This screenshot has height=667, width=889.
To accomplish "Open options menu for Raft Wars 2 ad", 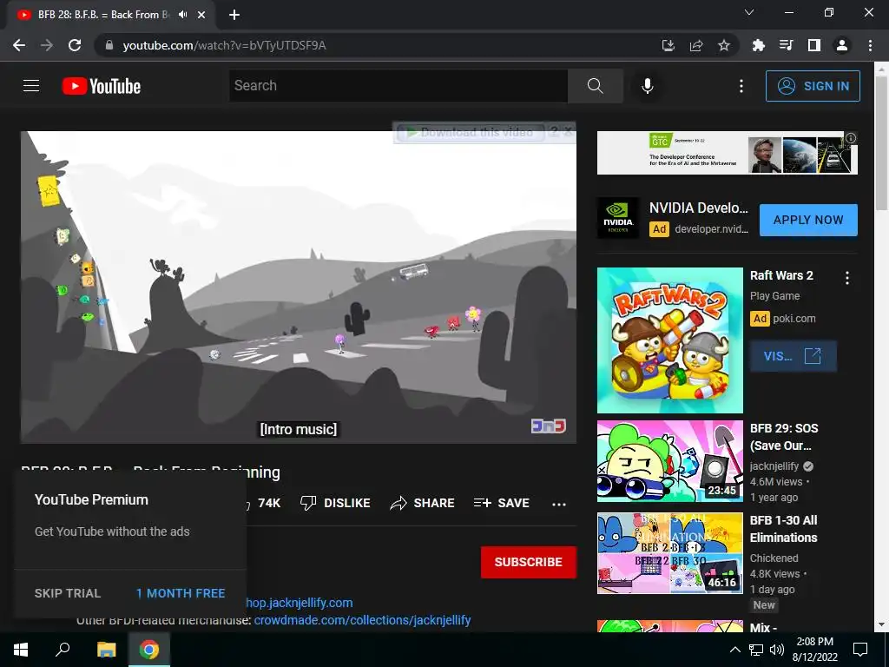I will [x=847, y=278].
